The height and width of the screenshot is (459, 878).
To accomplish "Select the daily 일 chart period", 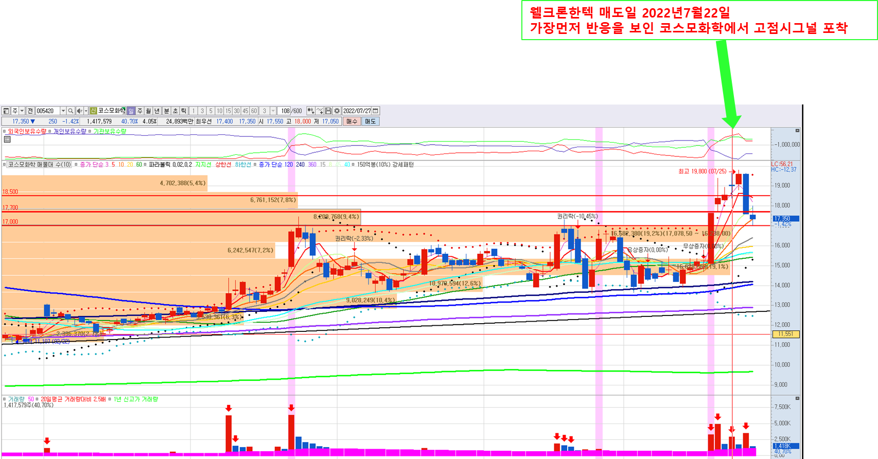I will click(x=131, y=111).
